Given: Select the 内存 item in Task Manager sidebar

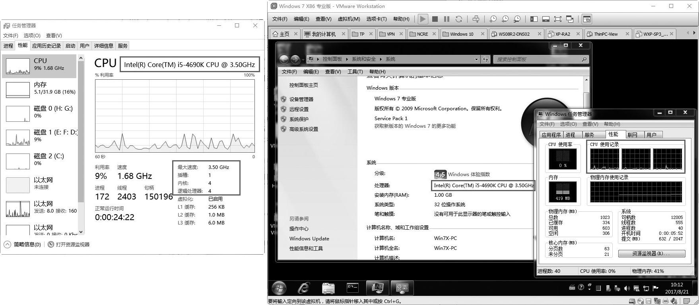Looking at the screenshot, I should click(x=39, y=89).
